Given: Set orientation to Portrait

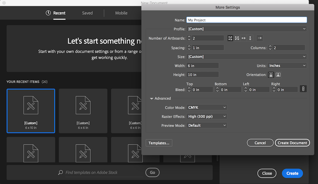Looking at the screenshot, I should pos(271,75).
